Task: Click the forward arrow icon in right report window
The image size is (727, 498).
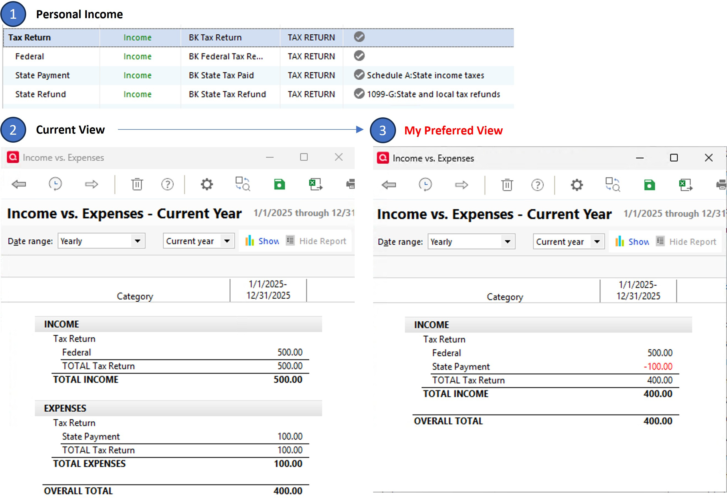Action: point(461,185)
